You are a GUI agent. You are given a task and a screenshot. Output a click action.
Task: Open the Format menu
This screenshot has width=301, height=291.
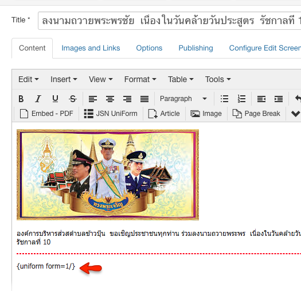coord(140,79)
